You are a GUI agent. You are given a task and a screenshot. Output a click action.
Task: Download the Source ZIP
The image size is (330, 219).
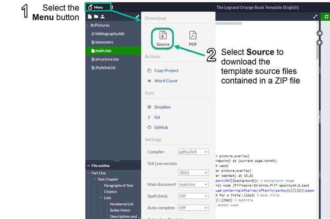pos(163,39)
